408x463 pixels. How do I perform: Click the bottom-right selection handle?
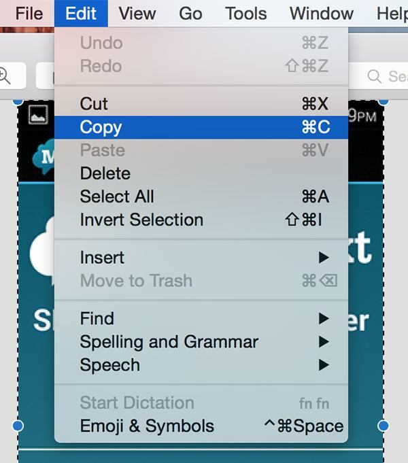(384, 426)
